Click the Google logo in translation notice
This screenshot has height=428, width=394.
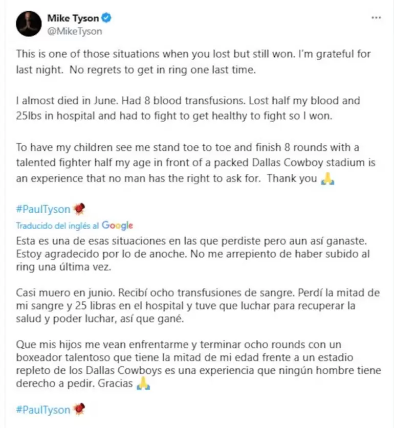117,226
